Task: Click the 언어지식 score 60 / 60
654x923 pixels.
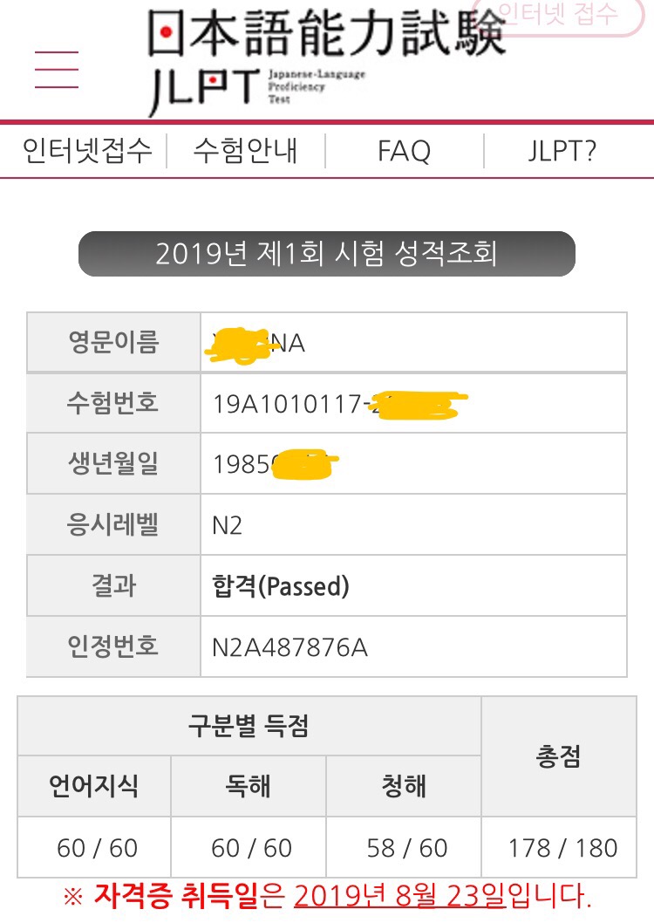Action: tap(97, 847)
